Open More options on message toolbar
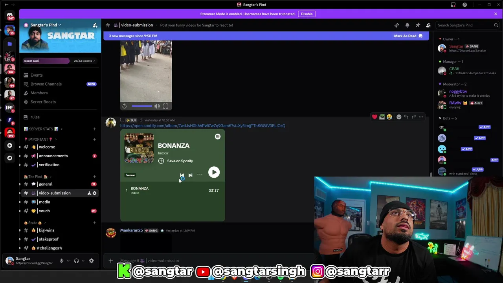The width and height of the screenshot is (503, 283). (421, 117)
